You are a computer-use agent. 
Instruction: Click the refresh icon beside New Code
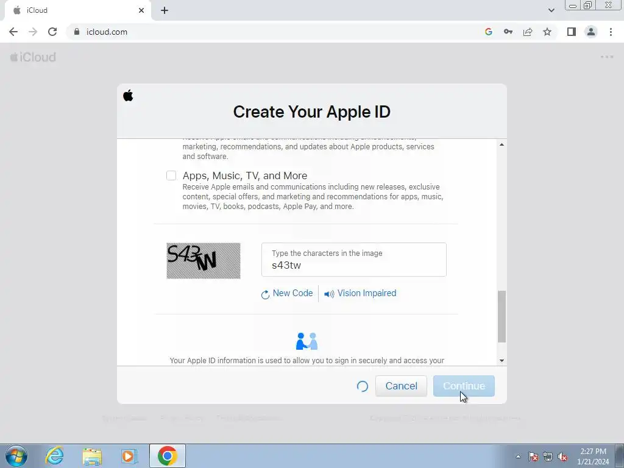[265, 294]
